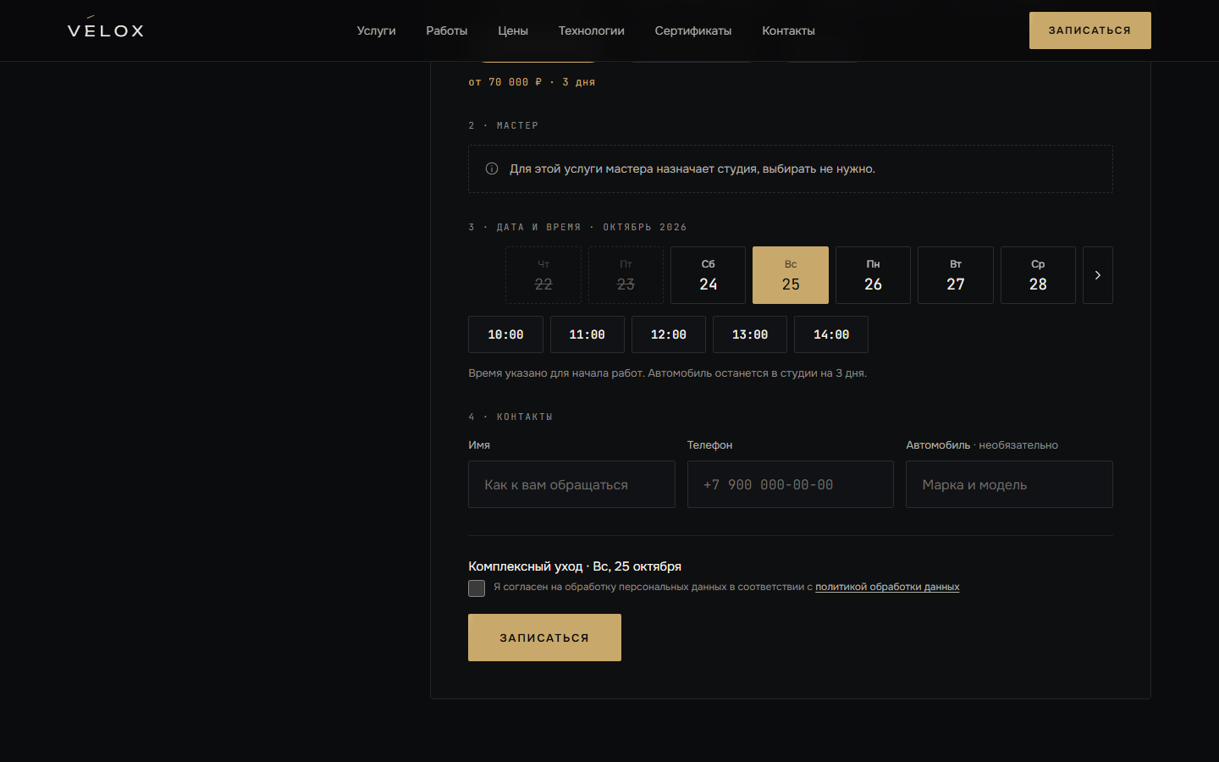Select Sunday the 25th
Image resolution: width=1219 pixels, height=762 pixels.
click(x=791, y=275)
